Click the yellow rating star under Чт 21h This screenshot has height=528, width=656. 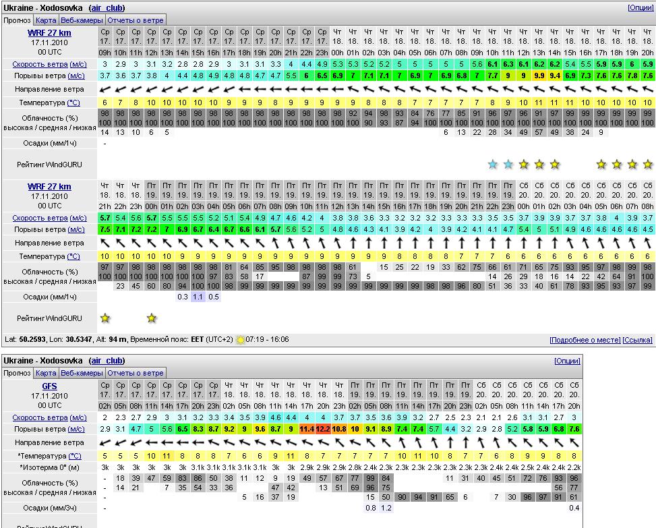[x=105, y=318]
